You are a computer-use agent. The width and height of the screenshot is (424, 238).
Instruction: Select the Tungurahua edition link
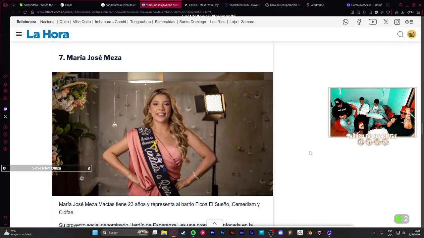pyautogui.click(x=140, y=22)
